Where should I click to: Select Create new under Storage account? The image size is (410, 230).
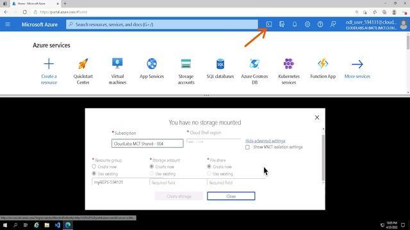pyautogui.click(x=151, y=166)
